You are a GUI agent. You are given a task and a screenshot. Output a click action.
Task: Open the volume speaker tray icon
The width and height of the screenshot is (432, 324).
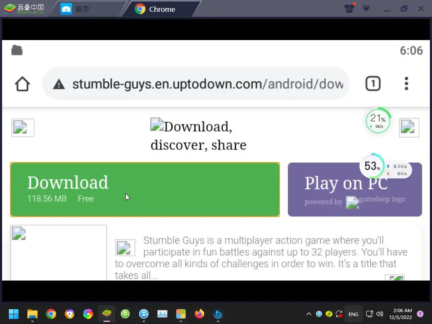tap(380, 314)
